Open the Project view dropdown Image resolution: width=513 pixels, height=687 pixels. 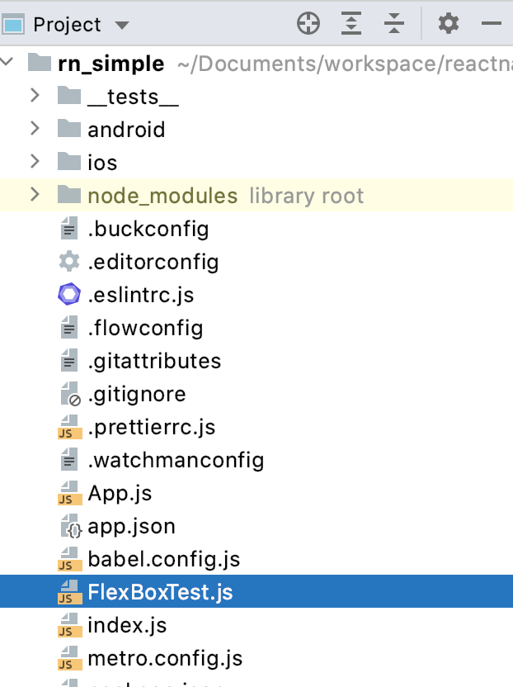pyautogui.click(x=122, y=26)
